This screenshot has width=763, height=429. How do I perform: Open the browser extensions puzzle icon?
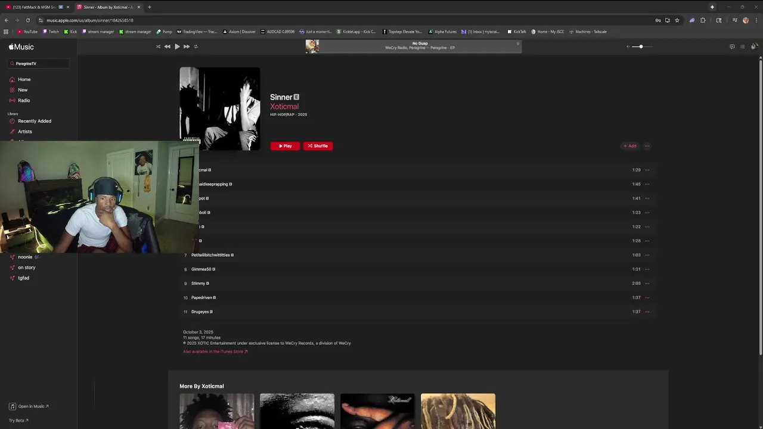click(x=703, y=20)
